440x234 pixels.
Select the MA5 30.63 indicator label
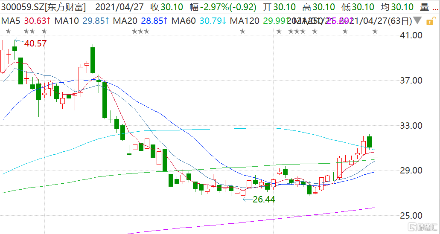point(26,21)
